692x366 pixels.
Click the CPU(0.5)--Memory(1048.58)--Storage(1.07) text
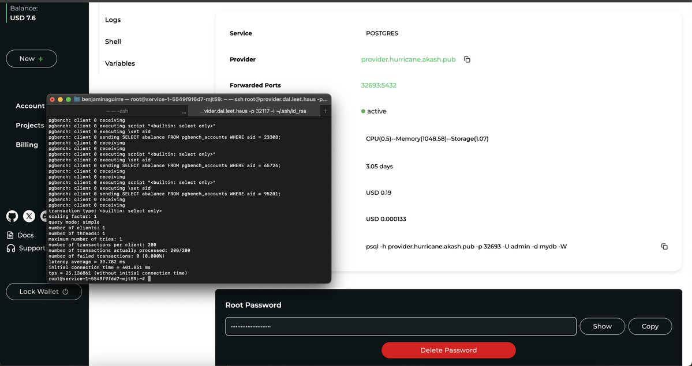(x=427, y=139)
